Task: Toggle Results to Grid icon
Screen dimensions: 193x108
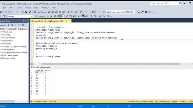Action: 83,16
